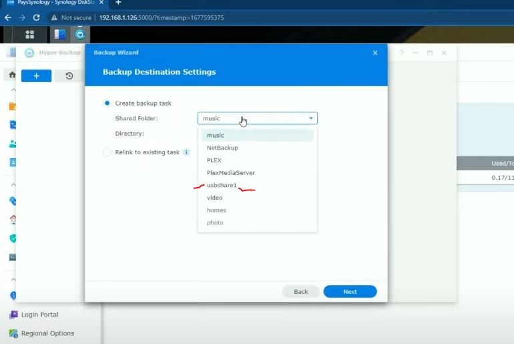This screenshot has height=344, width=514.
Task: Click the blue plus create-task button
Action: (37, 76)
